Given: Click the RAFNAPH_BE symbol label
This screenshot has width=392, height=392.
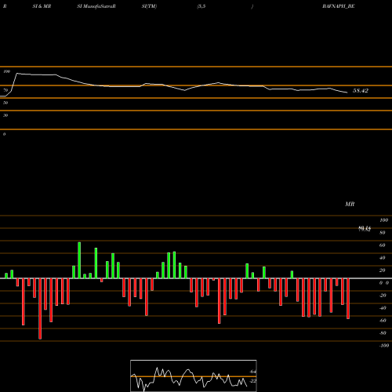Looking at the screenshot, I should (x=339, y=6).
